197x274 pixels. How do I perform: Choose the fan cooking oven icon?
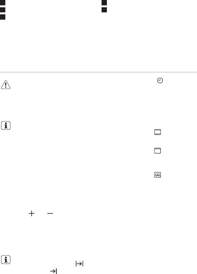pyautogui.click(x=158, y=175)
